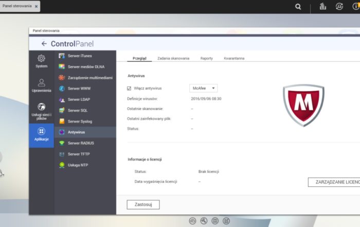Open Serwer RADIUS settings
Viewport: 360px width, 227px height.
point(85,143)
